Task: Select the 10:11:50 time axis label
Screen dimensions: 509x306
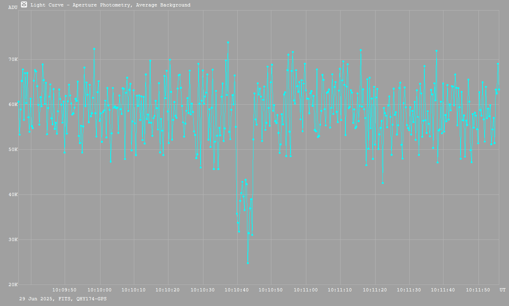Action: [478, 290]
